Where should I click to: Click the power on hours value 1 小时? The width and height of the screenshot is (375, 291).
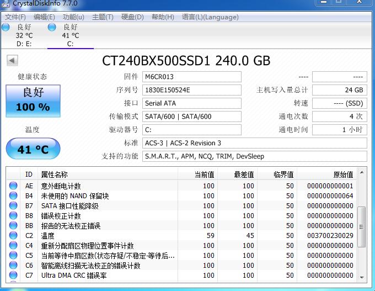click(339, 130)
